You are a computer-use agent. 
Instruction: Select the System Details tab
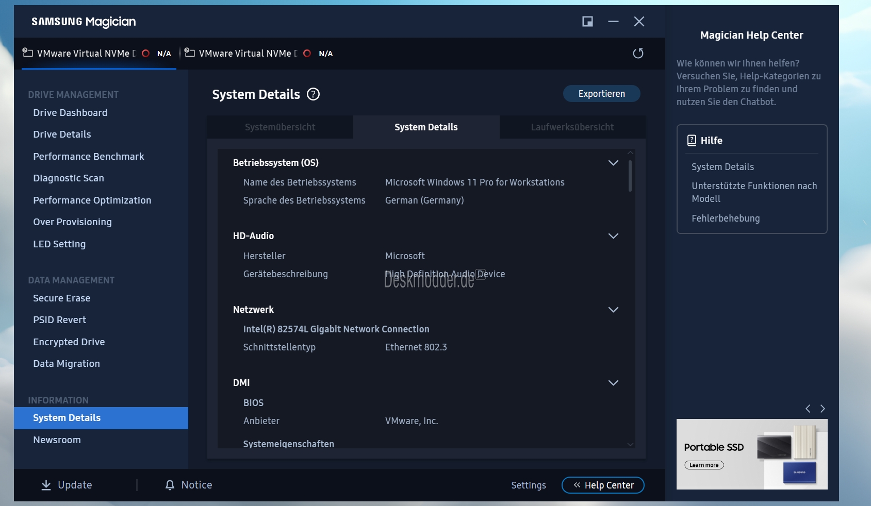click(x=426, y=127)
